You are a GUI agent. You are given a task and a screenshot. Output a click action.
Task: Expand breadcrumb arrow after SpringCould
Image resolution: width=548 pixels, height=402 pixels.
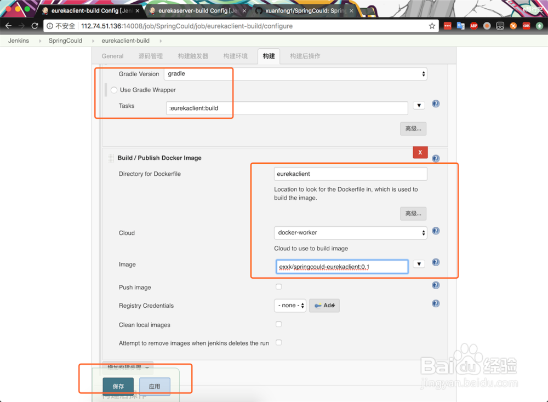pyautogui.click(x=93, y=41)
